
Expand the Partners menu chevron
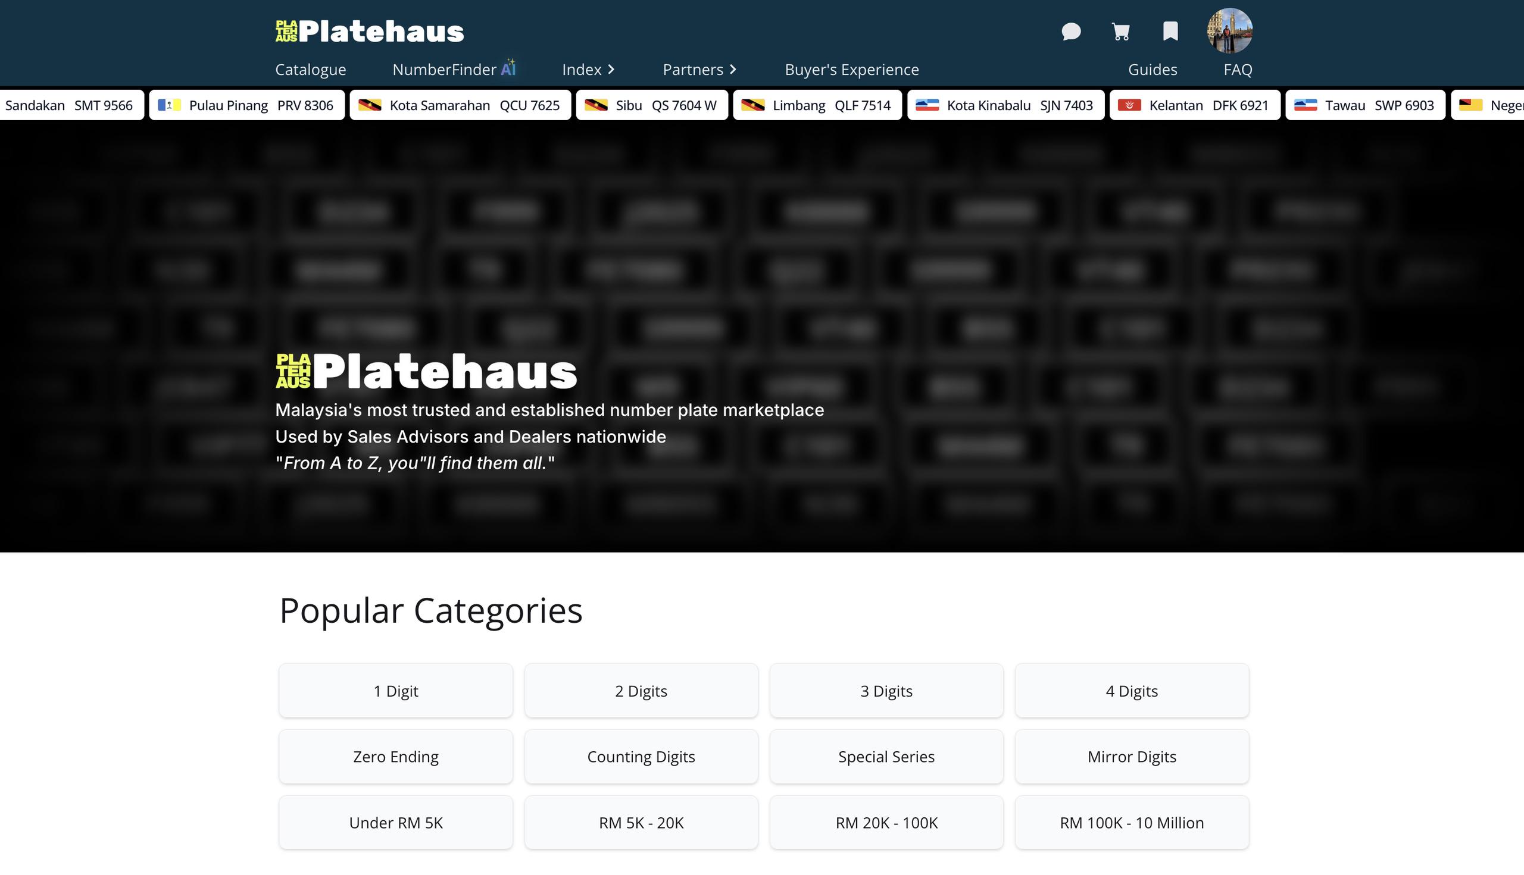coord(732,70)
